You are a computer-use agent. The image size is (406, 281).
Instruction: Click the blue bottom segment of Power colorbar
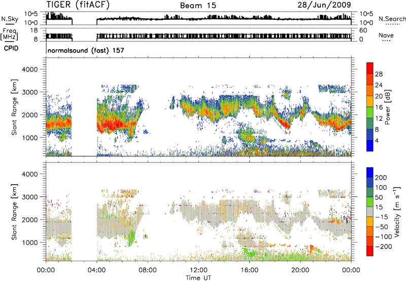click(x=370, y=146)
